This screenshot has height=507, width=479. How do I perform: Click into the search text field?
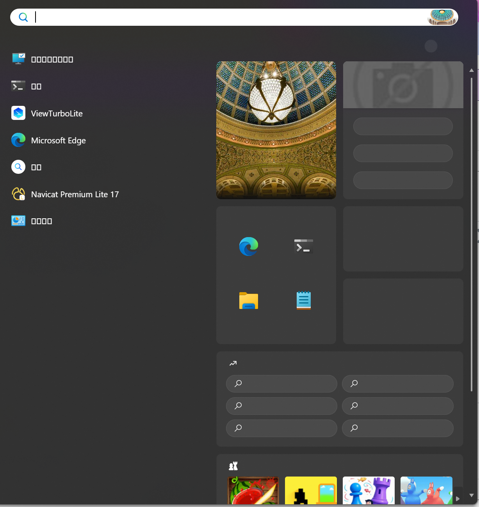[x=230, y=17]
